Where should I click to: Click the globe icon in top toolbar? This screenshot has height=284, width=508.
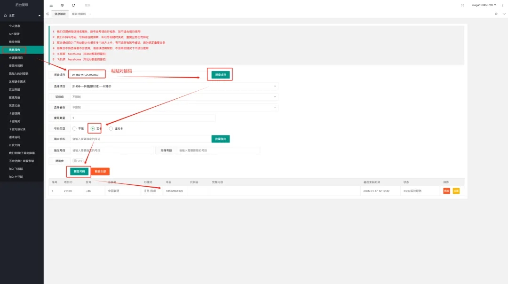[62, 5]
